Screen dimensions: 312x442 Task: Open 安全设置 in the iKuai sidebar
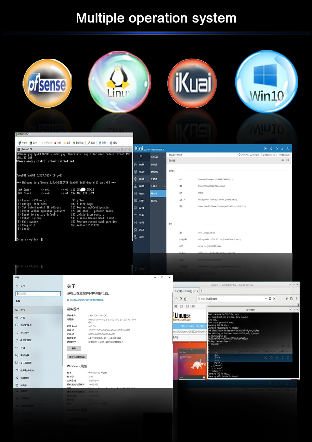(141, 222)
